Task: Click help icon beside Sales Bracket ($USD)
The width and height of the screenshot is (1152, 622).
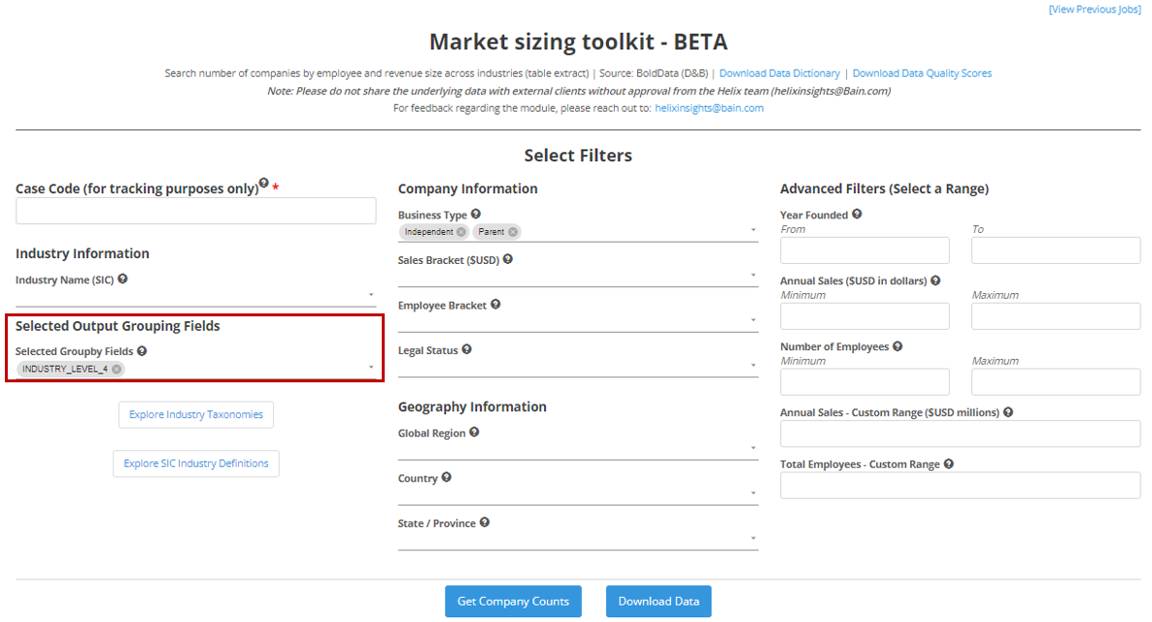Action: (x=508, y=260)
